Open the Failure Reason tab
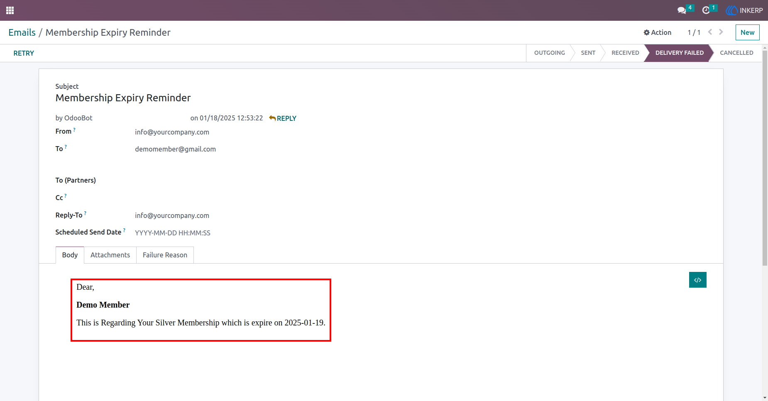Image resolution: width=768 pixels, height=401 pixels. tap(165, 255)
